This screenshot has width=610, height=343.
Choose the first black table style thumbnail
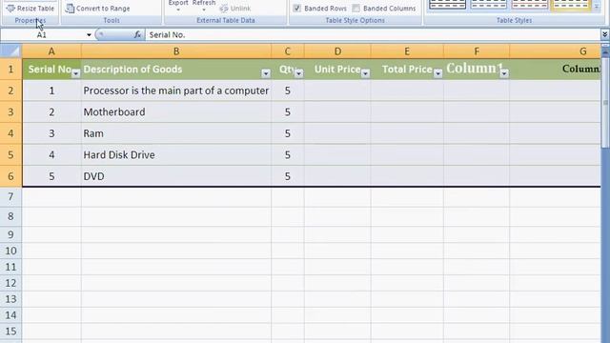coord(447,5)
